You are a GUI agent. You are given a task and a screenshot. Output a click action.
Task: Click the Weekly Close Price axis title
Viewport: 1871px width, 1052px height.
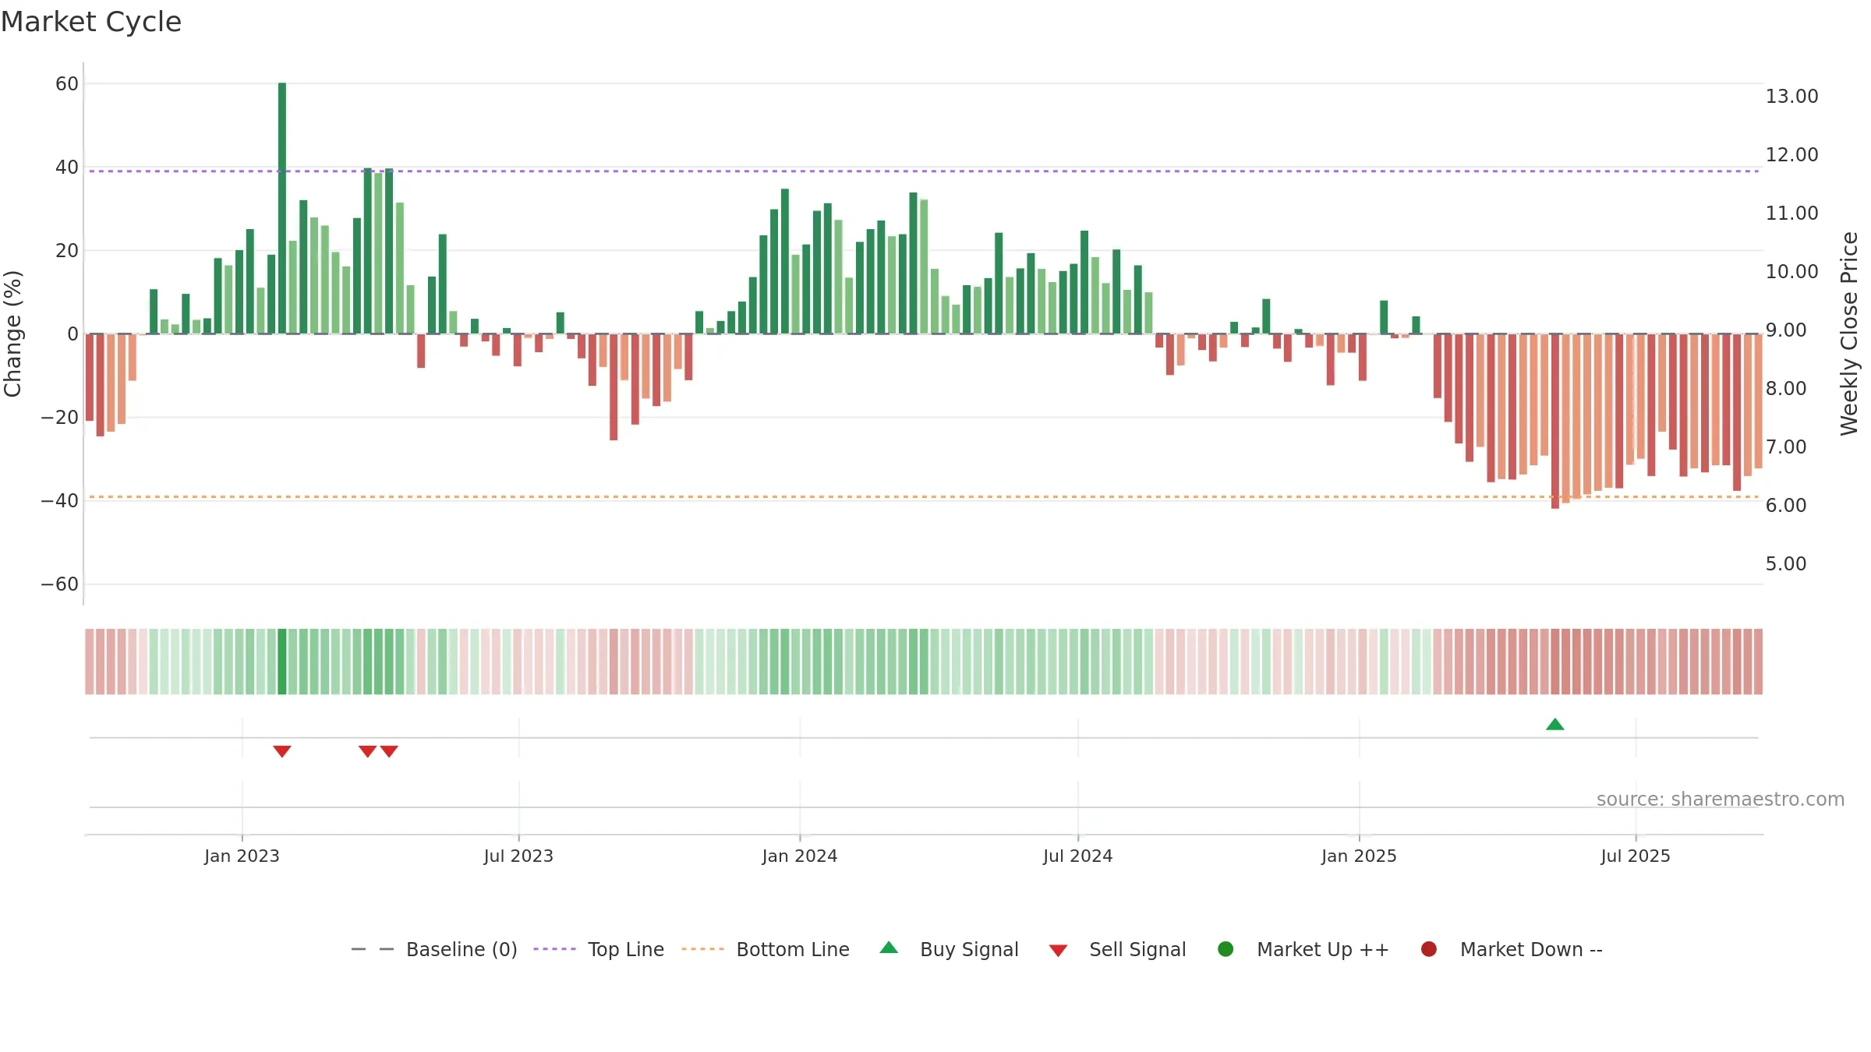click(x=1849, y=334)
